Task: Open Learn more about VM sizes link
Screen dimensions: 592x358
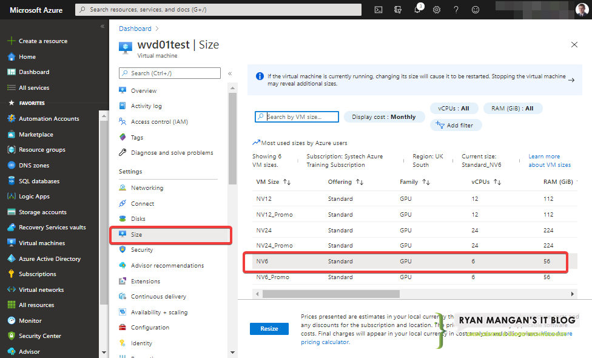Action: coord(550,161)
